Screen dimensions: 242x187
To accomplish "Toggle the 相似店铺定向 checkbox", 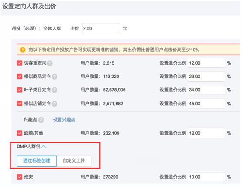I will pyautogui.click(x=20, y=104).
